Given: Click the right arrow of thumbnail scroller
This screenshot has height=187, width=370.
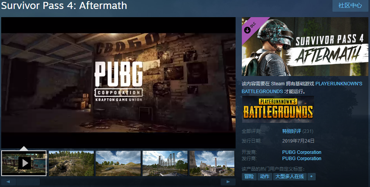Looking at the screenshot, I should pyautogui.click(x=228, y=182).
